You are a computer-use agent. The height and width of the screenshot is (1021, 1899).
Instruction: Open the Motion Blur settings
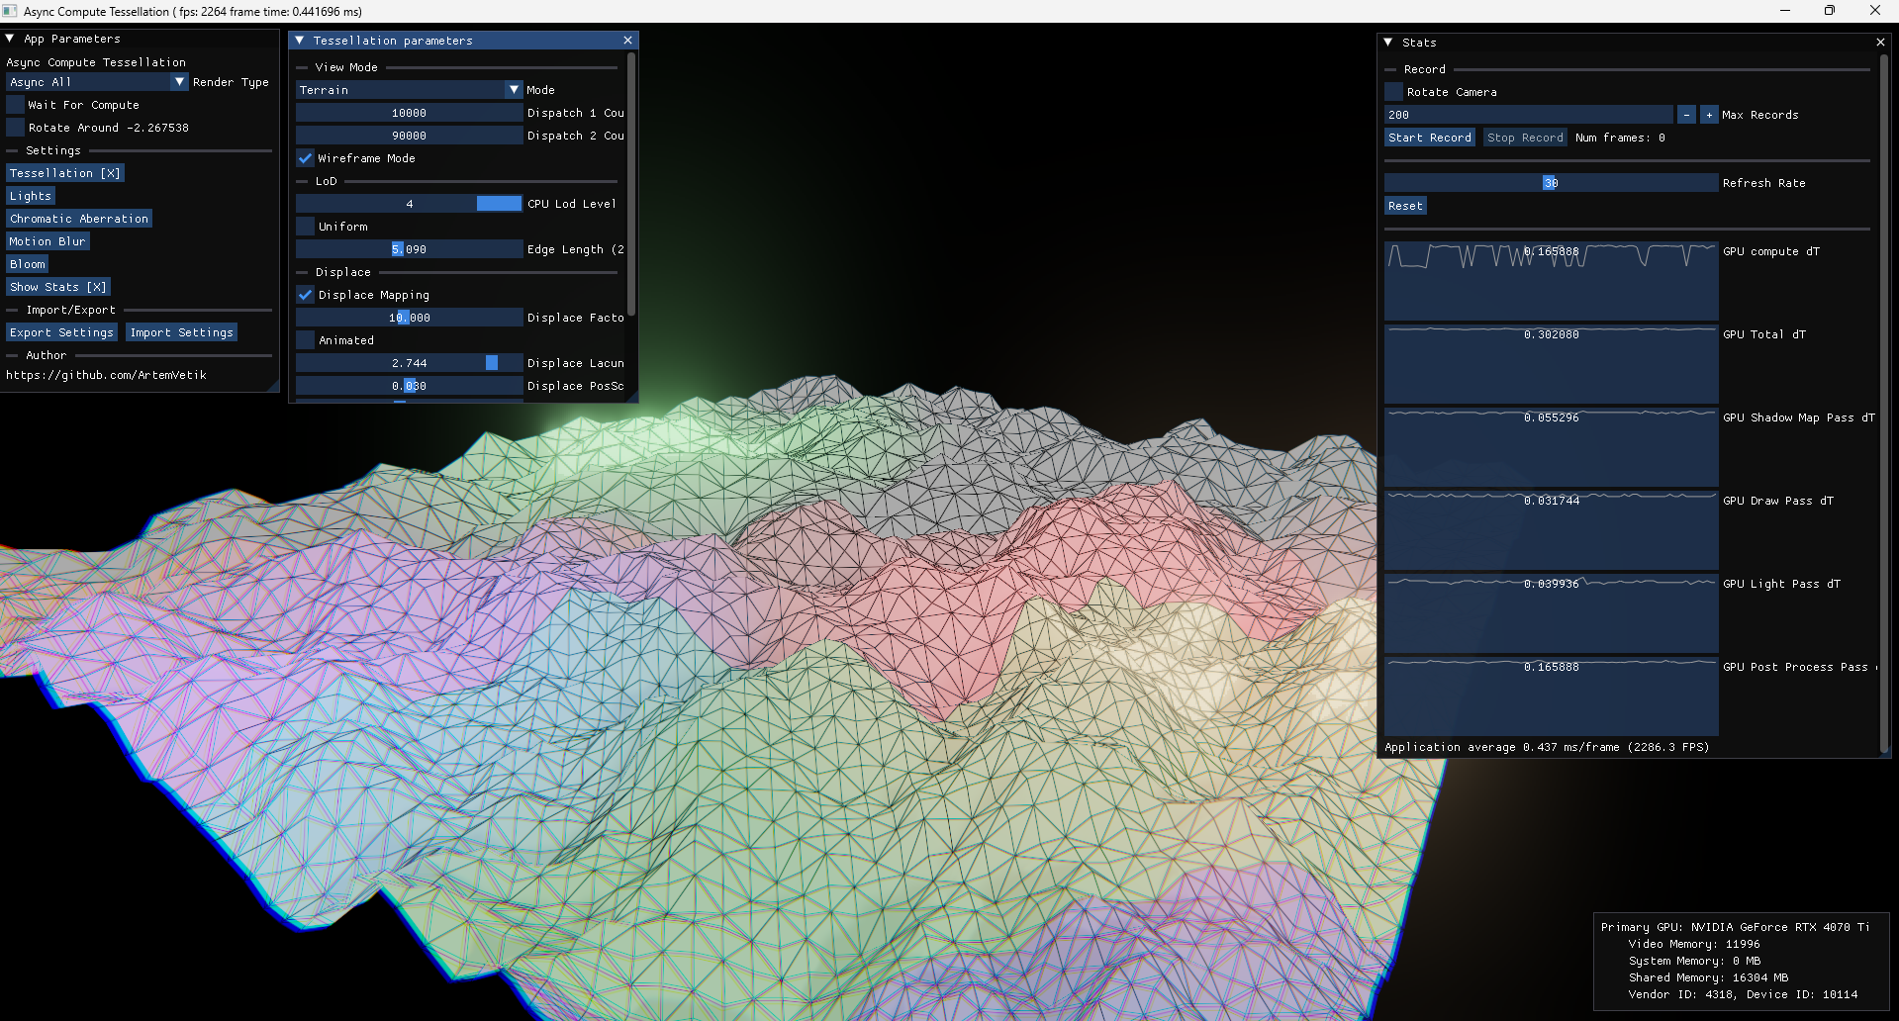(47, 241)
